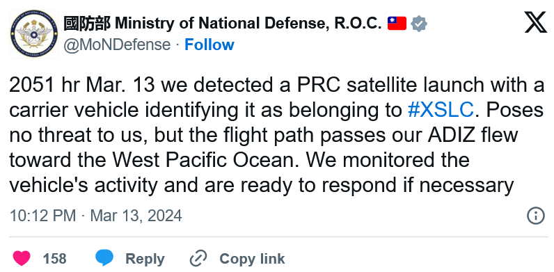Open the @MoNDefense handle link
This screenshot has width=554, height=272.
117,45
